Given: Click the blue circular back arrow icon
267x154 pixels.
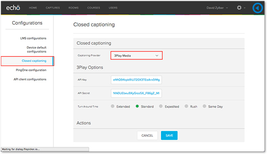Looking at the screenshot, I should [258, 8].
